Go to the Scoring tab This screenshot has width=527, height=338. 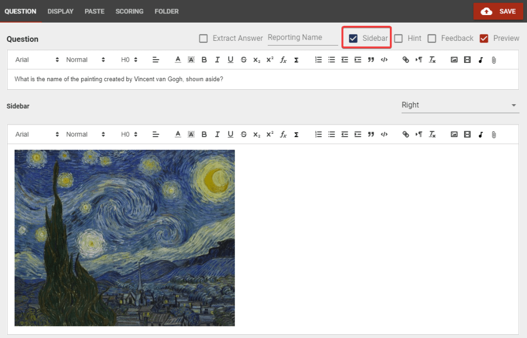tap(130, 11)
